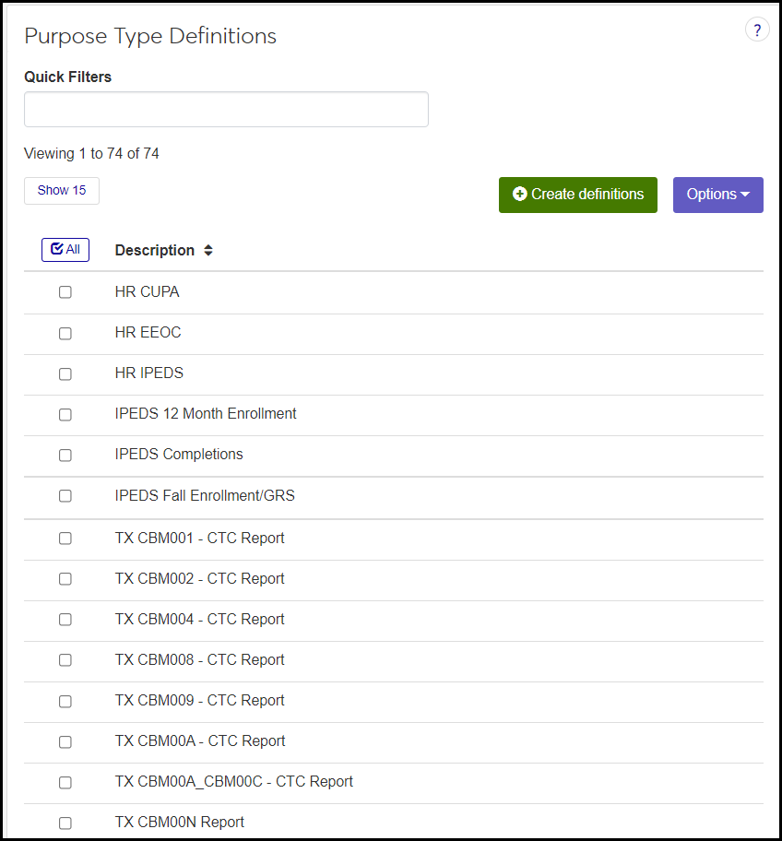The width and height of the screenshot is (782, 841).
Task: Click the Description column header
Action: pyautogui.click(x=154, y=251)
